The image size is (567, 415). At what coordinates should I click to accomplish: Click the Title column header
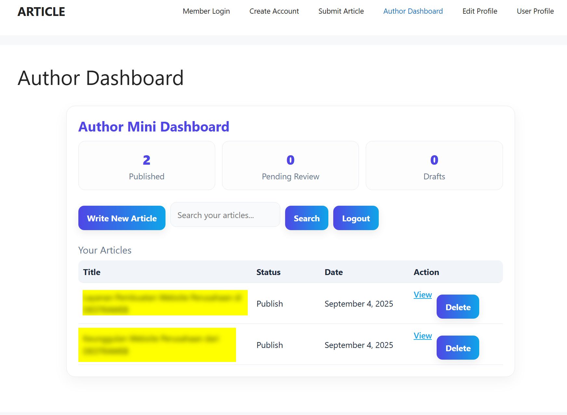pyautogui.click(x=92, y=272)
